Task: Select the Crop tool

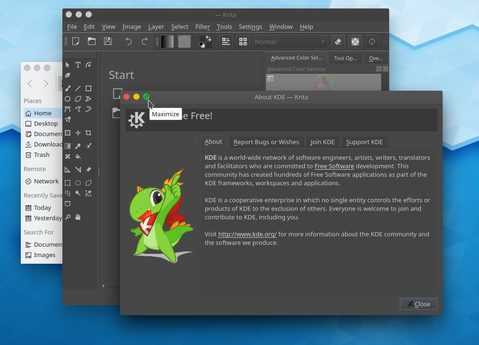Action: pos(88,133)
